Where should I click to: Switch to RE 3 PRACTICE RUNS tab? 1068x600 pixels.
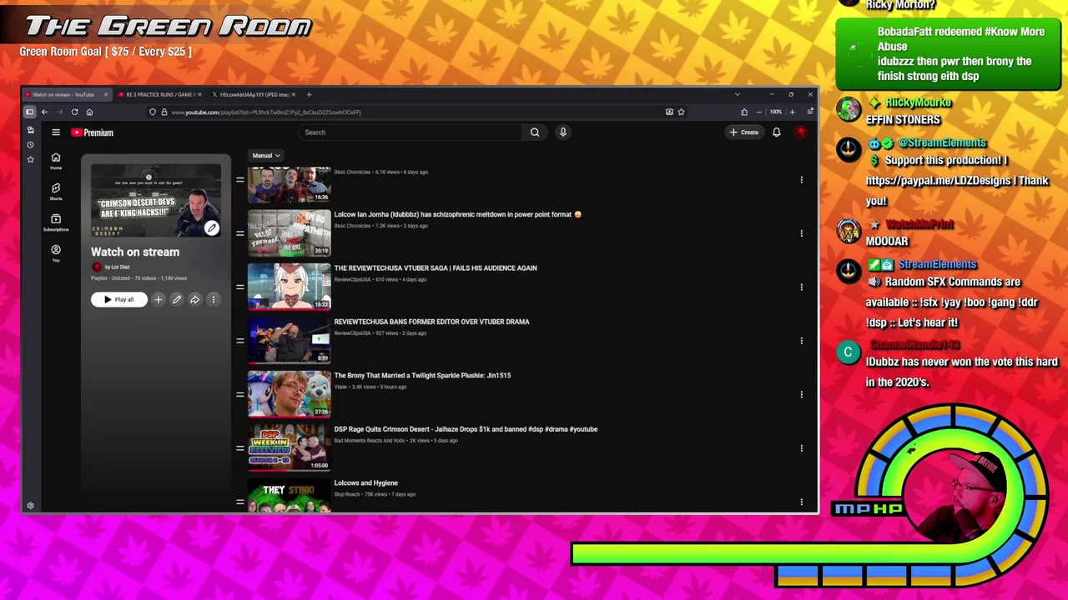[160, 94]
